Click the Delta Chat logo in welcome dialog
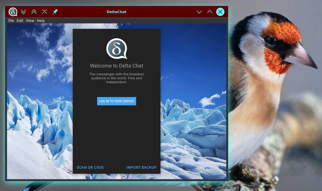 pyautogui.click(x=117, y=49)
